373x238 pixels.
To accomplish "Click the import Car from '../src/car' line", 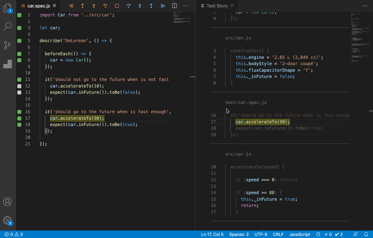I will pyautogui.click(x=77, y=15).
